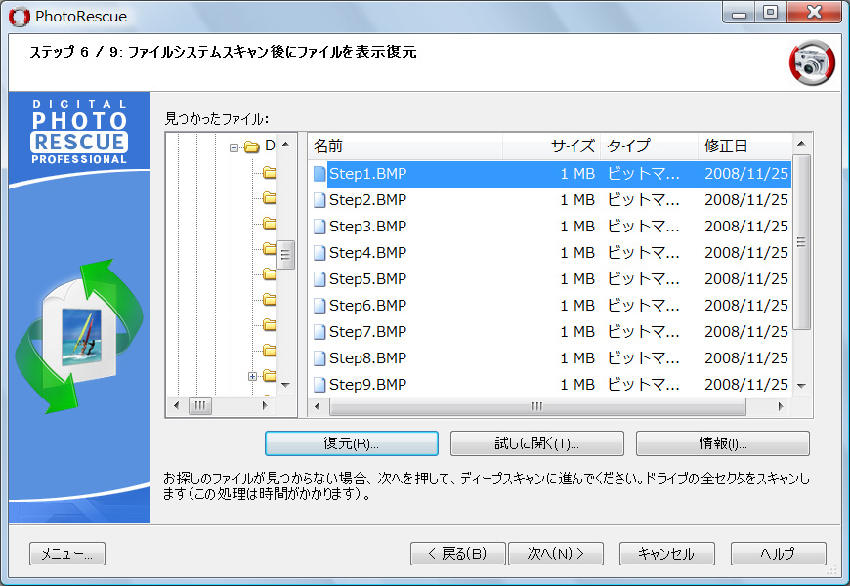Expand the bottom folder with plus sign
Image resolution: width=850 pixels, height=586 pixels.
coord(252,376)
